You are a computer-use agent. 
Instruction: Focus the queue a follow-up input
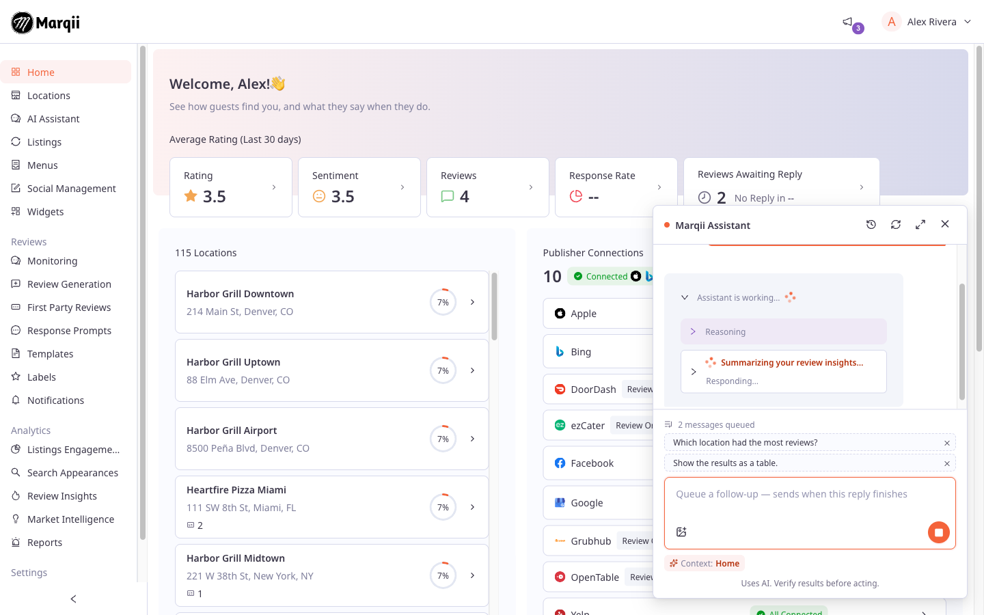click(x=810, y=495)
